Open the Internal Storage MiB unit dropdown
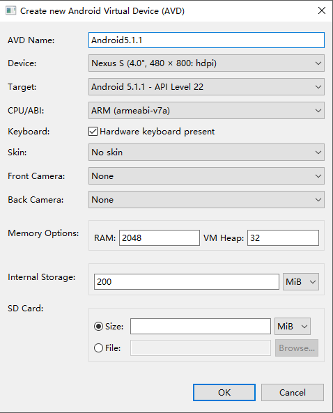The width and height of the screenshot is (333, 413). coord(301,282)
